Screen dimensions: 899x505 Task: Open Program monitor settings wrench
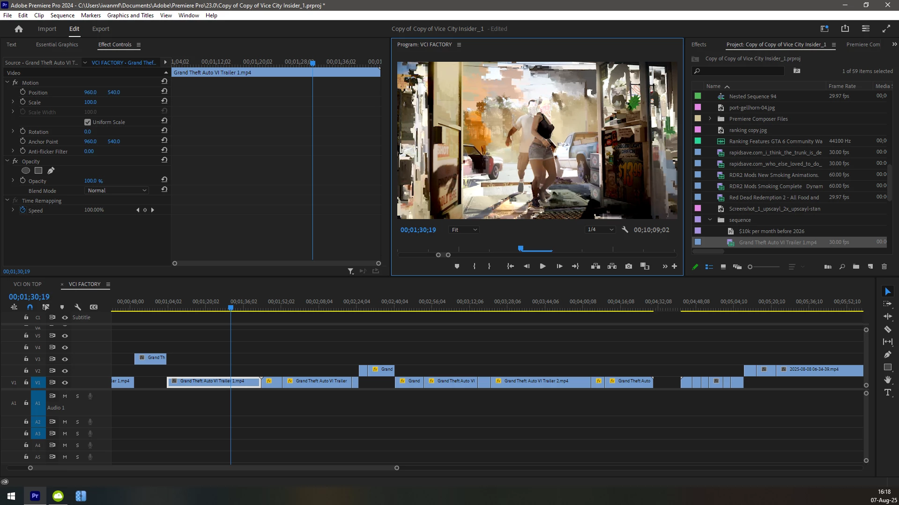coord(625,230)
